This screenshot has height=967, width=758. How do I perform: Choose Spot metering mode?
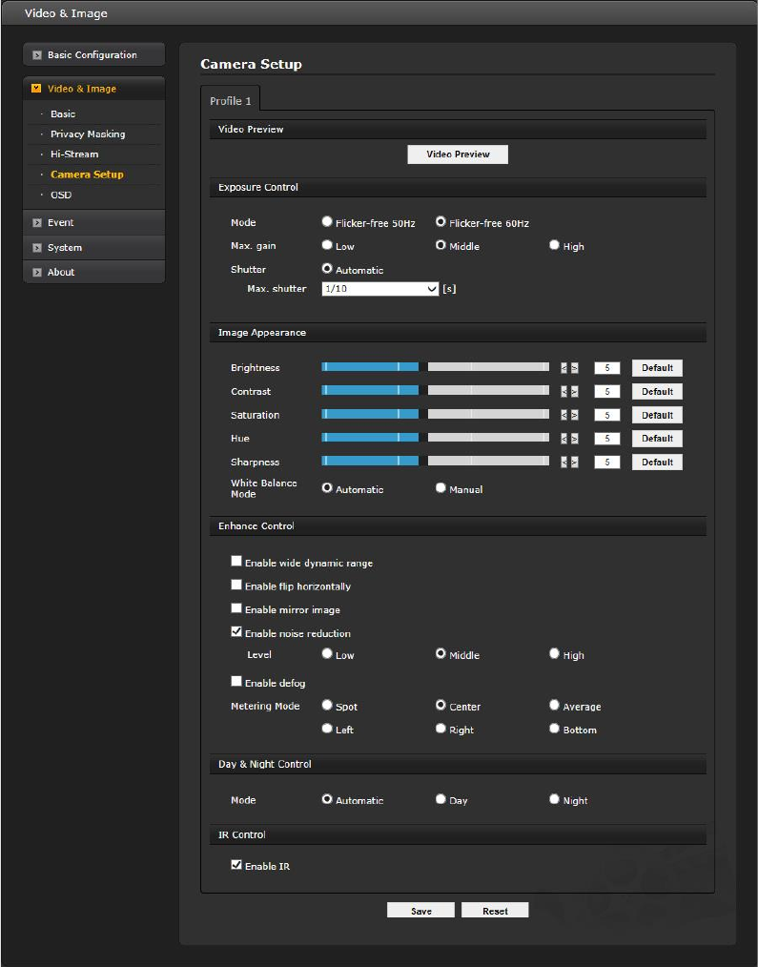click(x=327, y=705)
